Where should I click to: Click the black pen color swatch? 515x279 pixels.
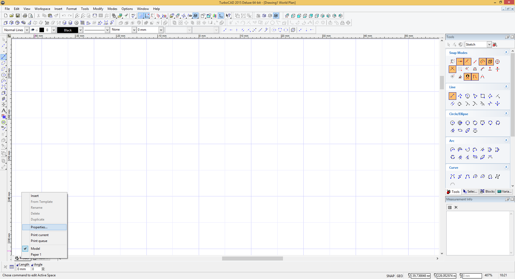(42, 30)
